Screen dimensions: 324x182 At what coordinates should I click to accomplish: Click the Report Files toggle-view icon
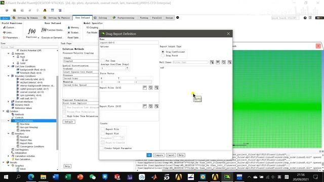(x=145, y=87)
